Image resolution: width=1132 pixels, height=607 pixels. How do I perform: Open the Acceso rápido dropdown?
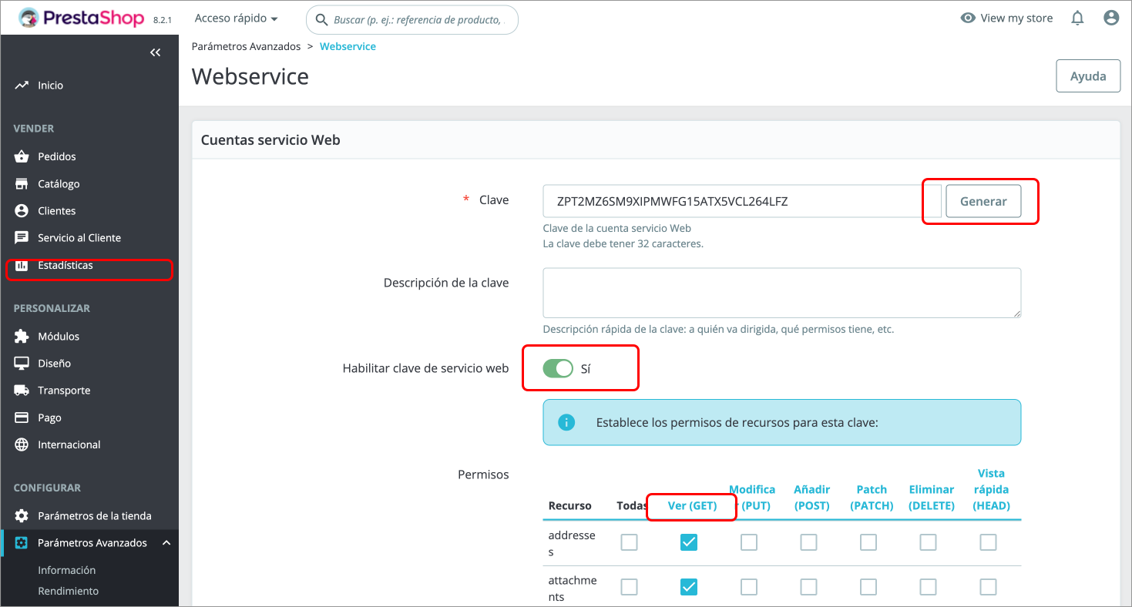click(x=235, y=18)
